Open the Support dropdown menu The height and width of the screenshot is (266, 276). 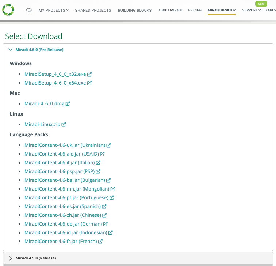[x=251, y=10]
